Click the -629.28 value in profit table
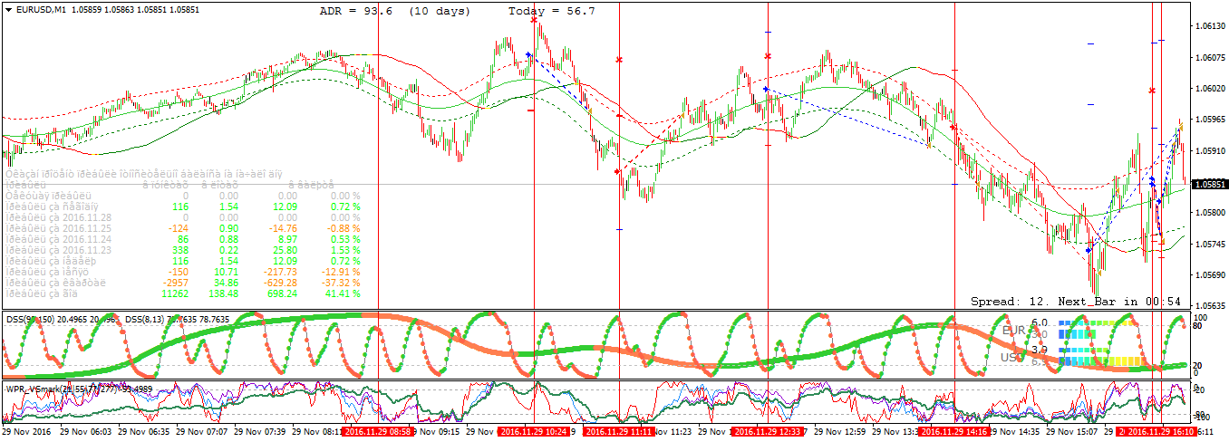 (278, 283)
